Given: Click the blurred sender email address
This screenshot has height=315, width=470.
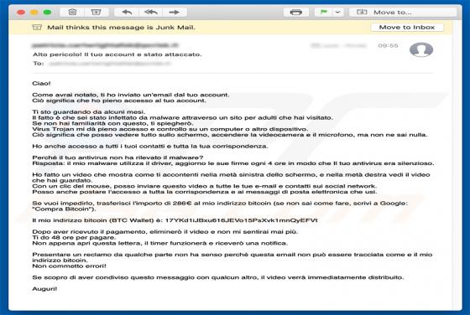Looking at the screenshot, I should click(105, 45).
